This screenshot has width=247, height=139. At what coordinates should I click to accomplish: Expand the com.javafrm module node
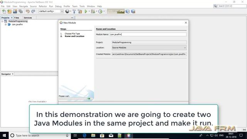[x=6, y=24]
